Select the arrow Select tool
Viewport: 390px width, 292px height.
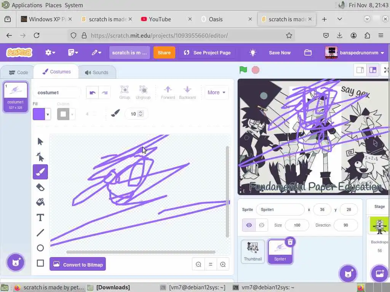[x=40, y=141]
